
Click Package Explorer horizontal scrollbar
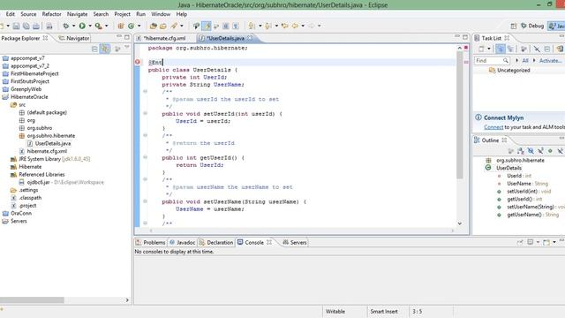[32, 300]
